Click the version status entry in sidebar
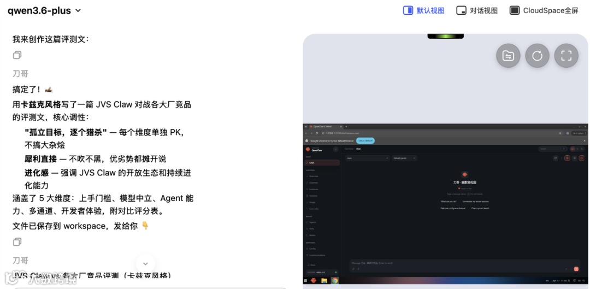The height and width of the screenshot is (289, 590). 321,273
